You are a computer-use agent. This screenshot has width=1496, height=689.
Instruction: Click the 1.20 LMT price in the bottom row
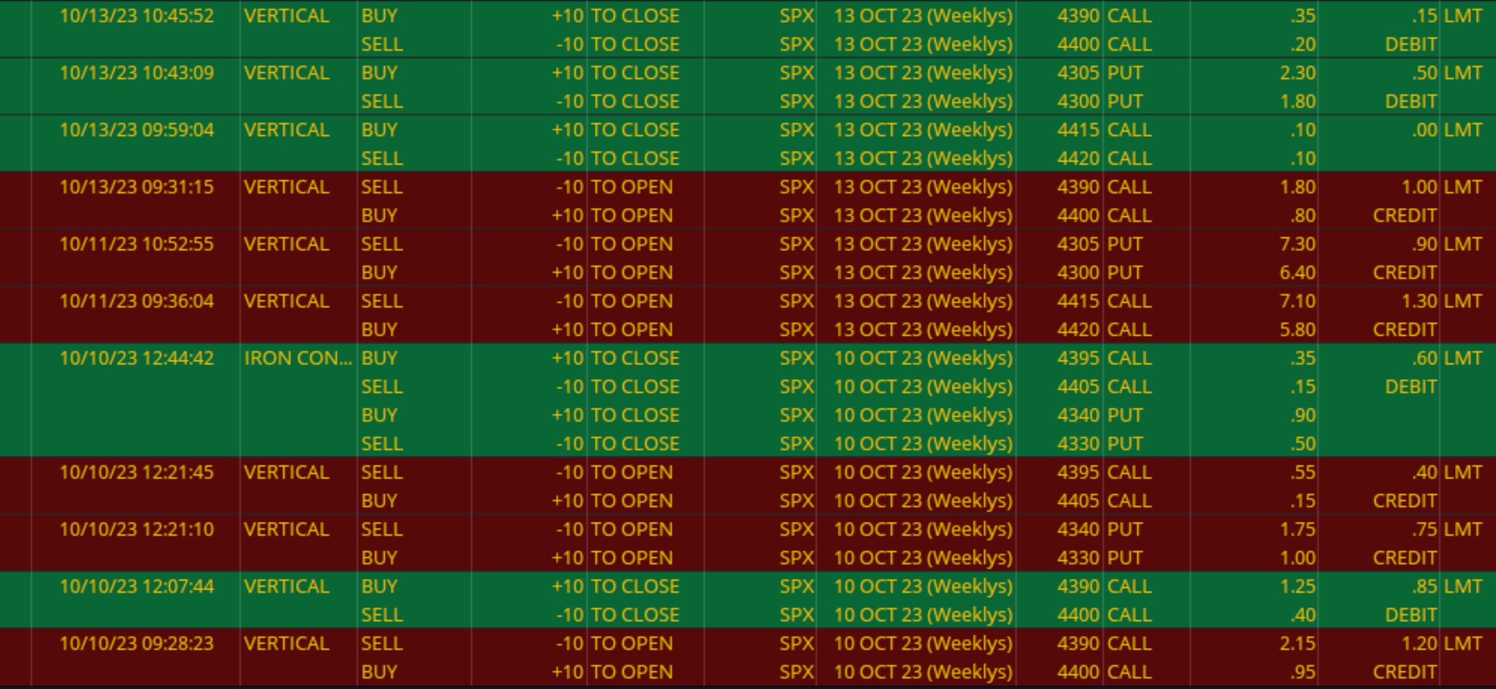[x=1419, y=643]
